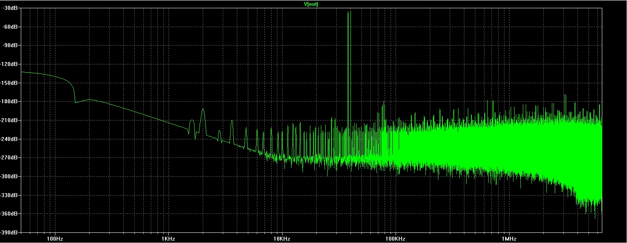627x243 pixels.
Task: Click the 100Hz frequency axis label
Action: (x=55, y=239)
